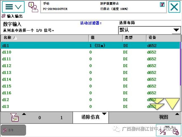Screen dimensions: 182x137
Task: Click the DI type cell of di15
Action: pyautogui.click(x=125, y=86)
